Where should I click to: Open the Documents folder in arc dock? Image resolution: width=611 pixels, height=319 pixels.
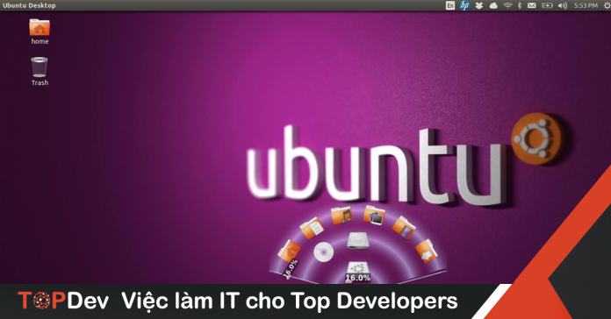[312, 227]
